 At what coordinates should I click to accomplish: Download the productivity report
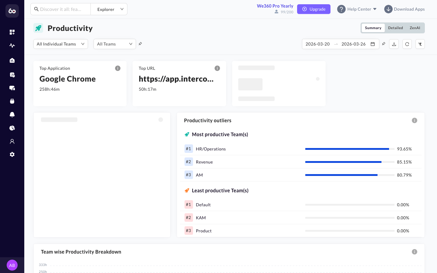(x=394, y=44)
